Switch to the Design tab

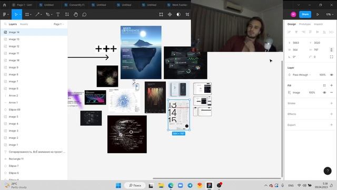pyautogui.click(x=292, y=24)
